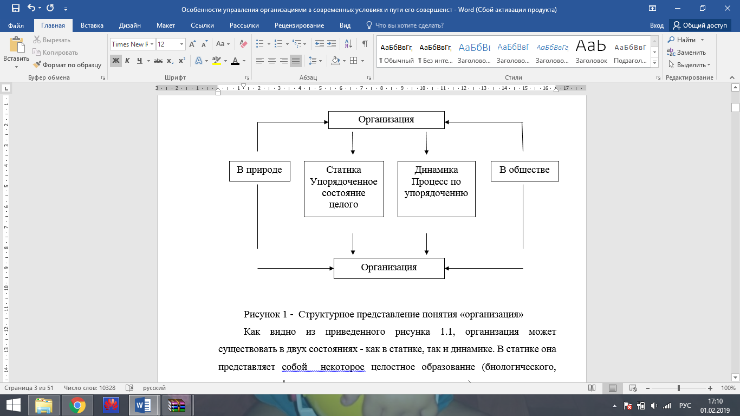Image resolution: width=740 pixels, height=416 pixels.
Task: Click Вход sign-in link
Action: point(657,25)
